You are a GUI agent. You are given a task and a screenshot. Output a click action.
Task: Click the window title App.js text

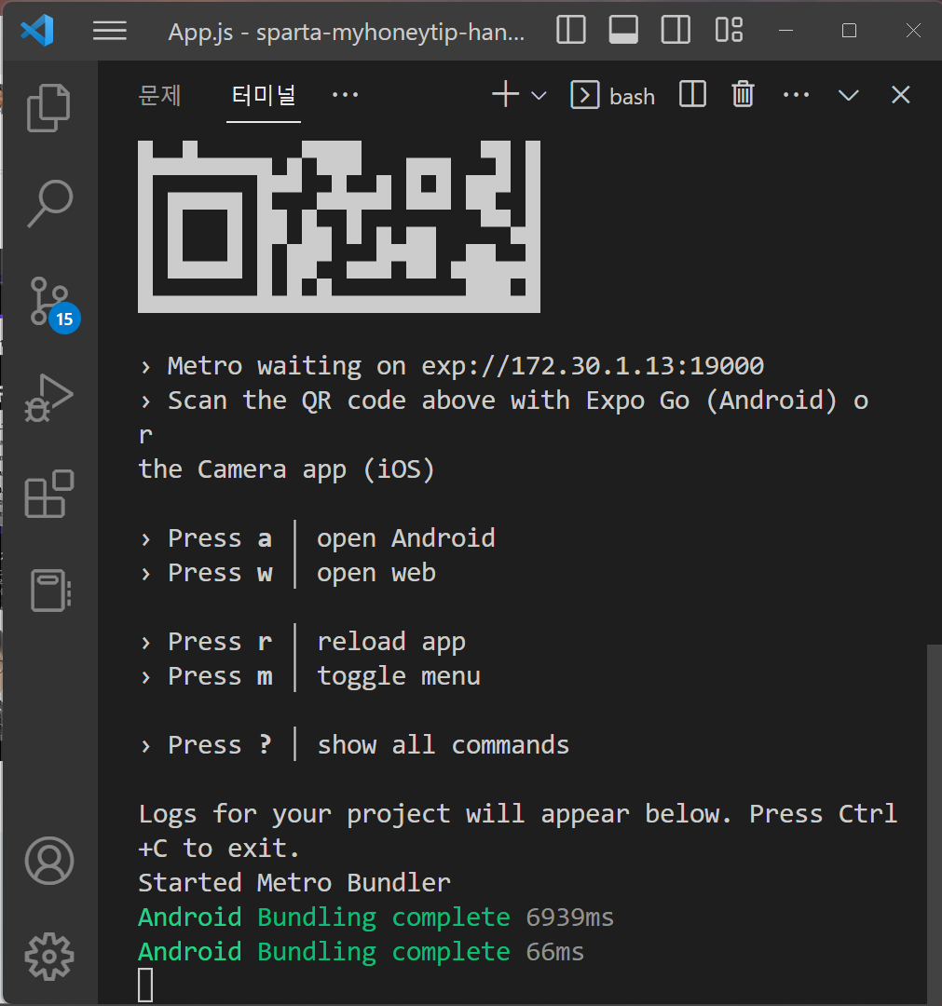click(x=347, y=32)
